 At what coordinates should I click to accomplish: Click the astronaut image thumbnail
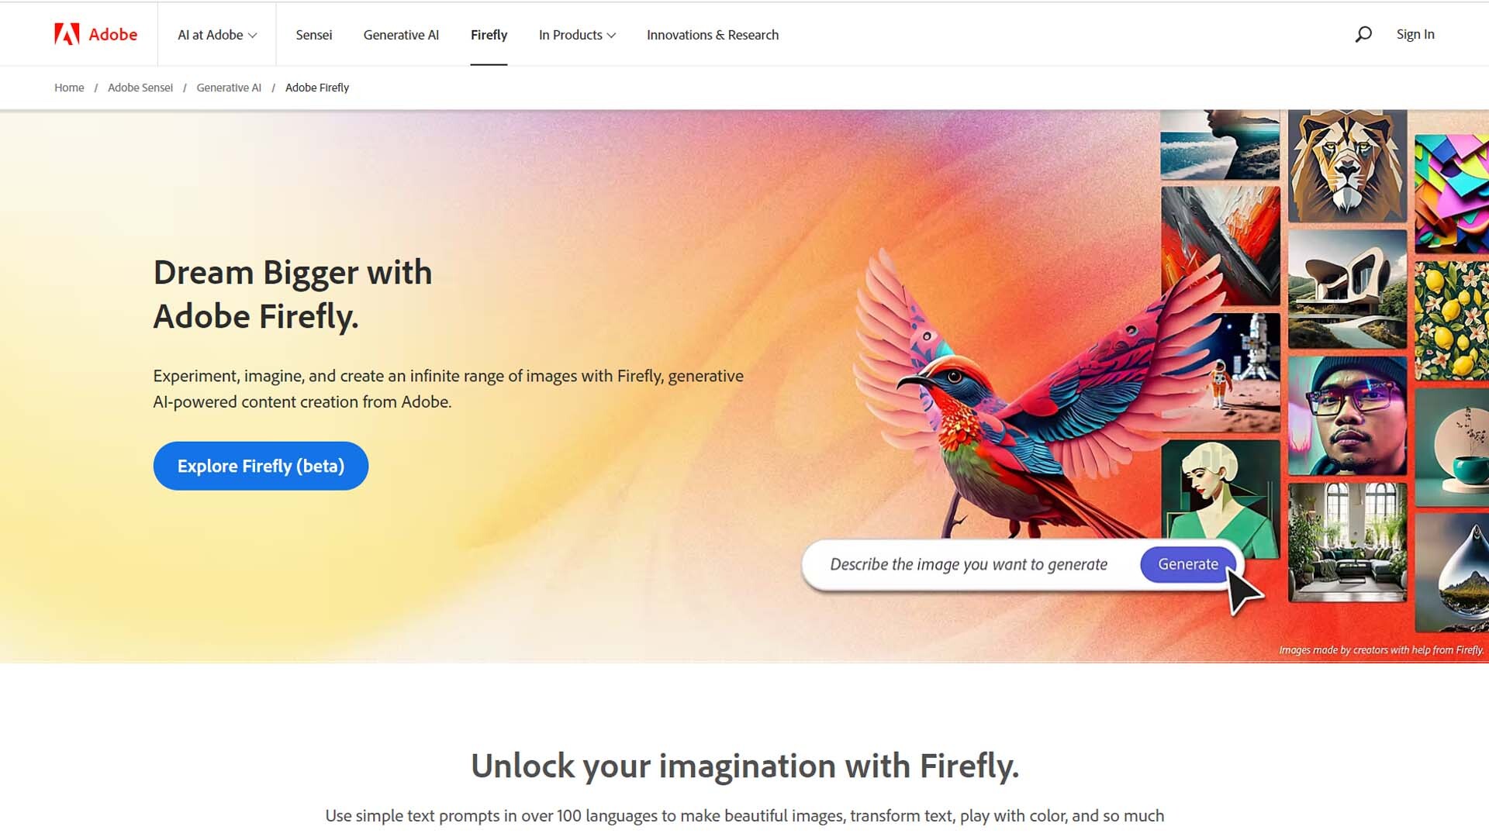1221,373
